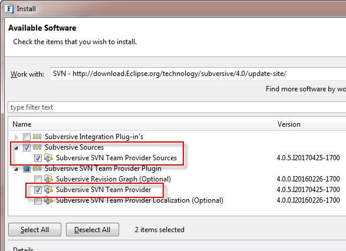
Task: Click the Subversive Integration Plug-in's category icon
Action: 37,137
